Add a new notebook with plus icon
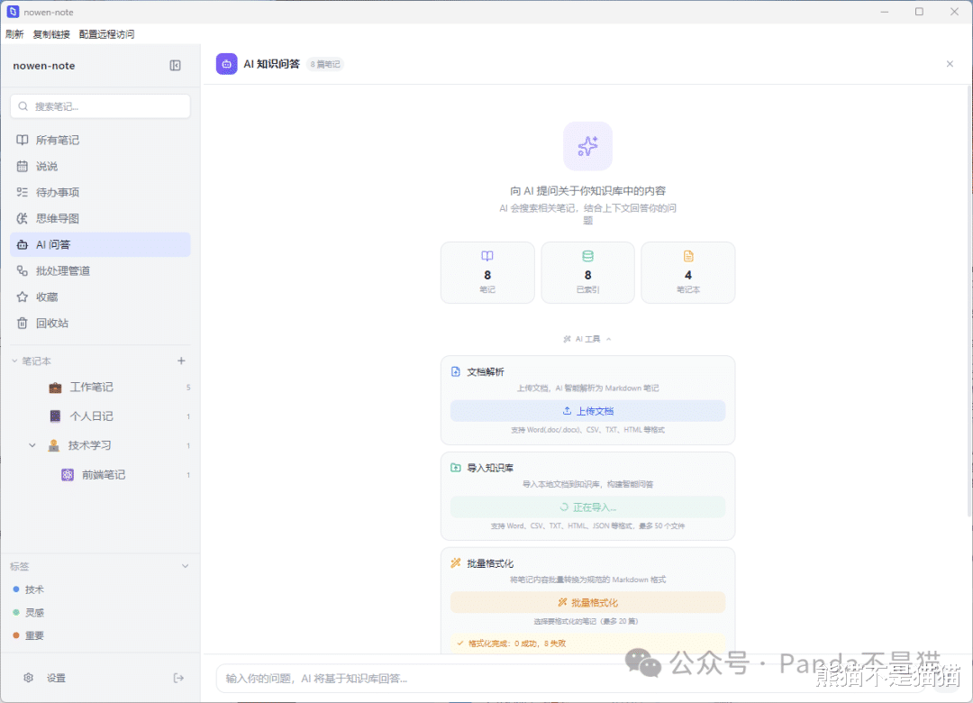Image resolution: width=973 pixels, height=703 pixels. point(181,361)
